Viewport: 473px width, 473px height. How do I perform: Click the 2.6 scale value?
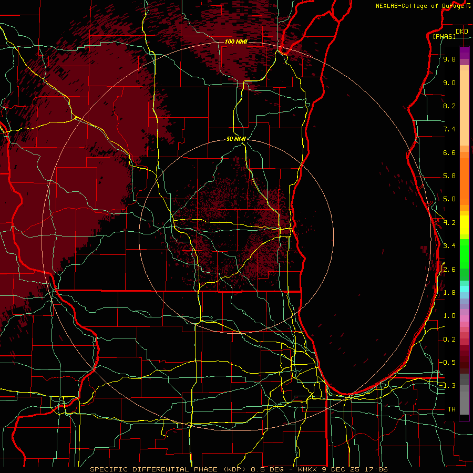(x=449, y=270)
